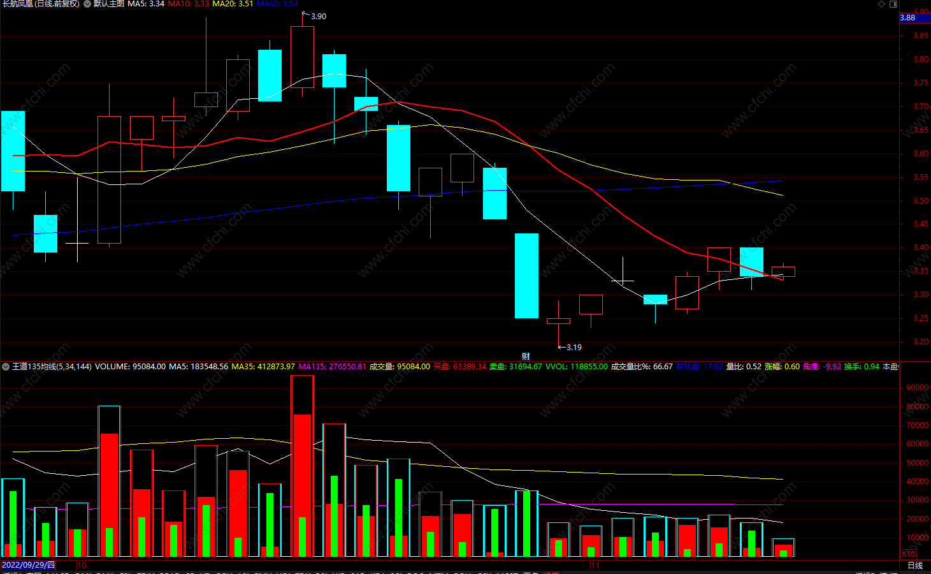Click the 成交量: 95084.00 readout

point(400,367)
